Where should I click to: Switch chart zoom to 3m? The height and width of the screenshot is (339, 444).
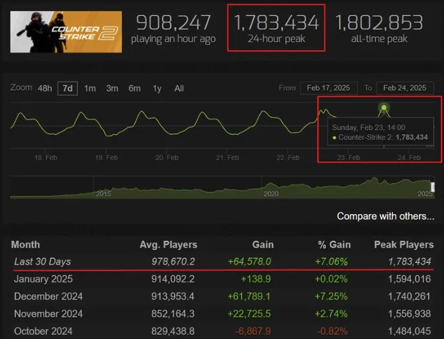(112, 89)
